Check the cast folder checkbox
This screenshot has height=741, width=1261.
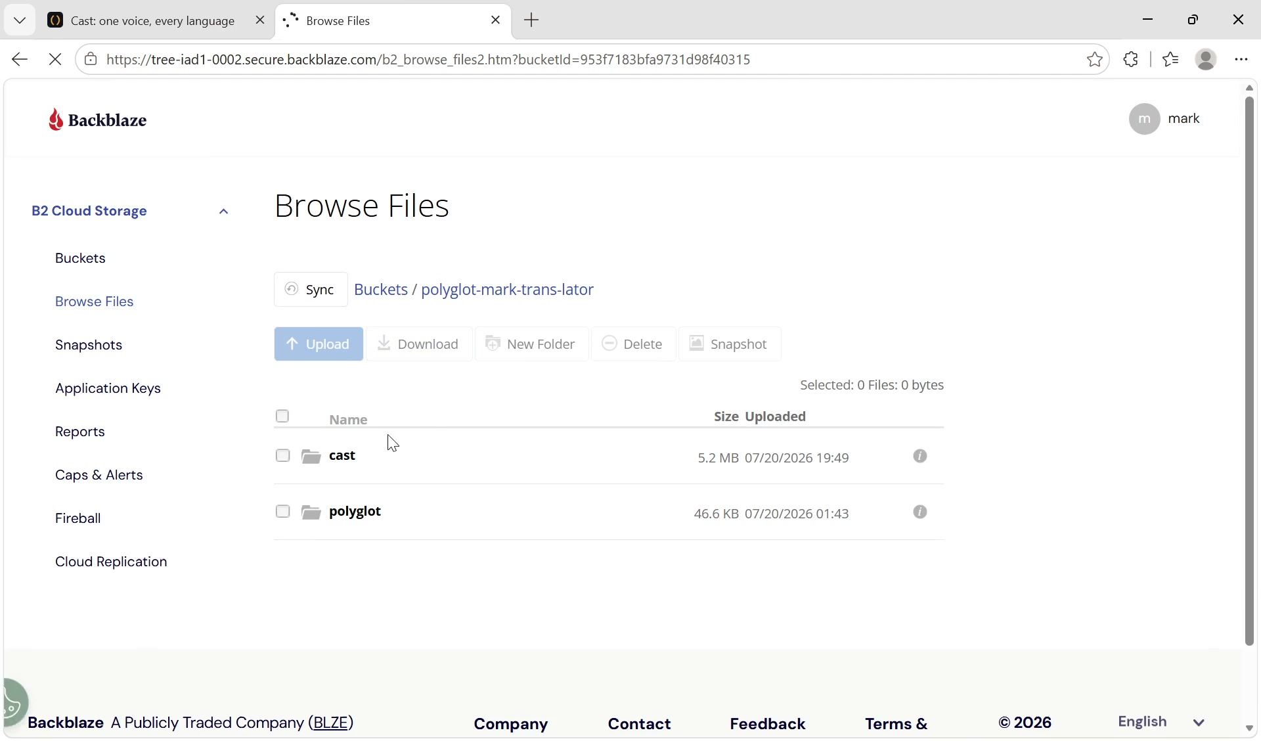(x=282, y=456)
